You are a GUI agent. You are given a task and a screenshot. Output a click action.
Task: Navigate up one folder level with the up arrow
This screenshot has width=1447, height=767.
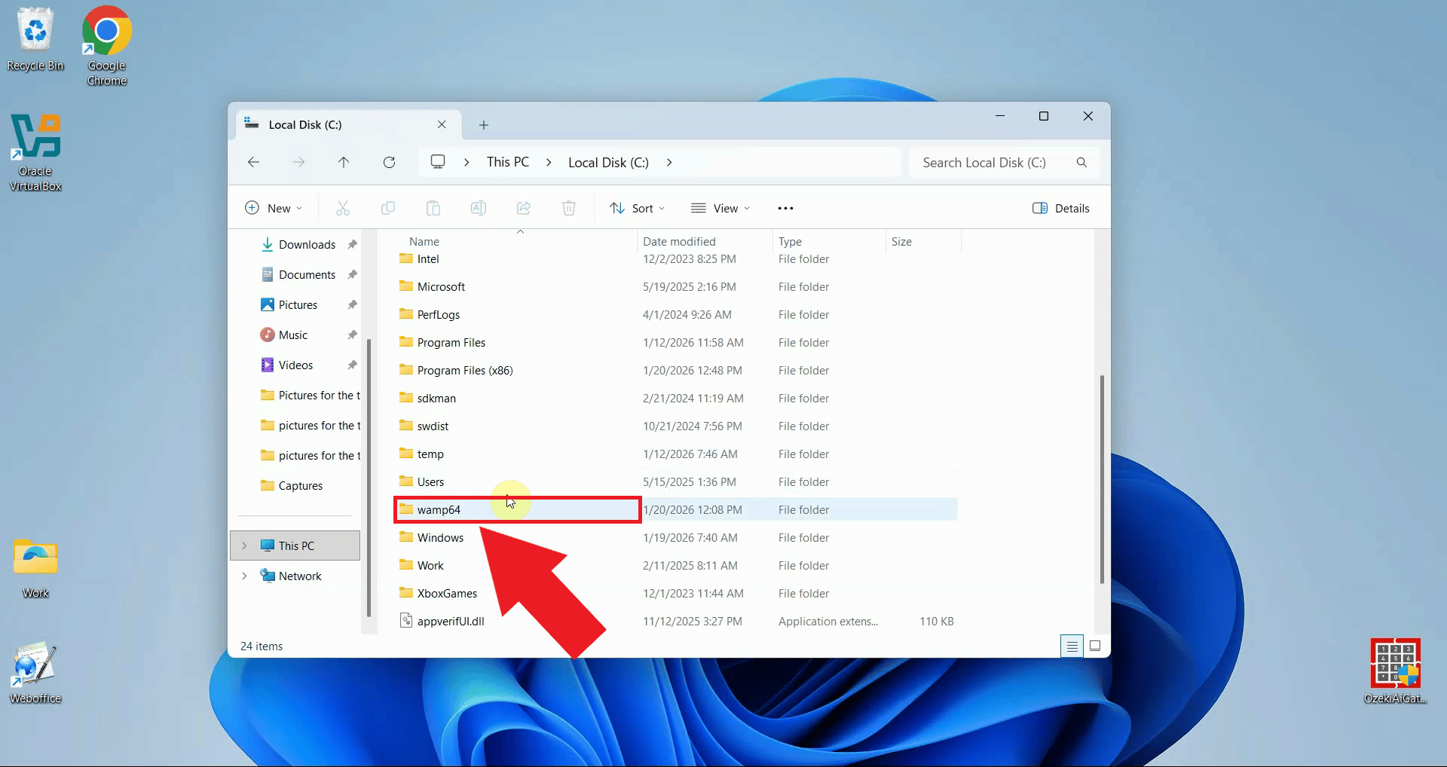pos(344,162)
